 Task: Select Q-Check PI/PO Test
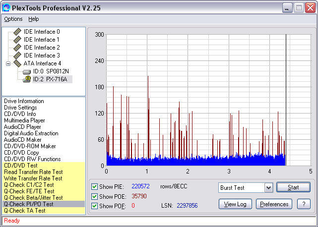[44, 204]
